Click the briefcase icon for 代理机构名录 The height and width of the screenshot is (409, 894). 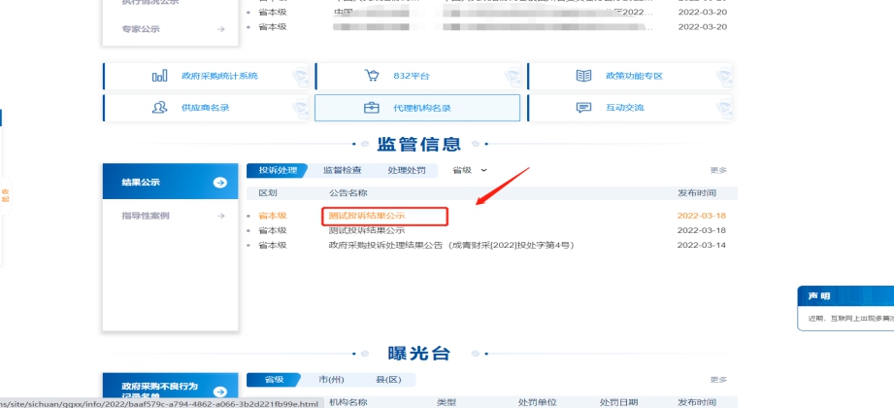coord(372,107)
